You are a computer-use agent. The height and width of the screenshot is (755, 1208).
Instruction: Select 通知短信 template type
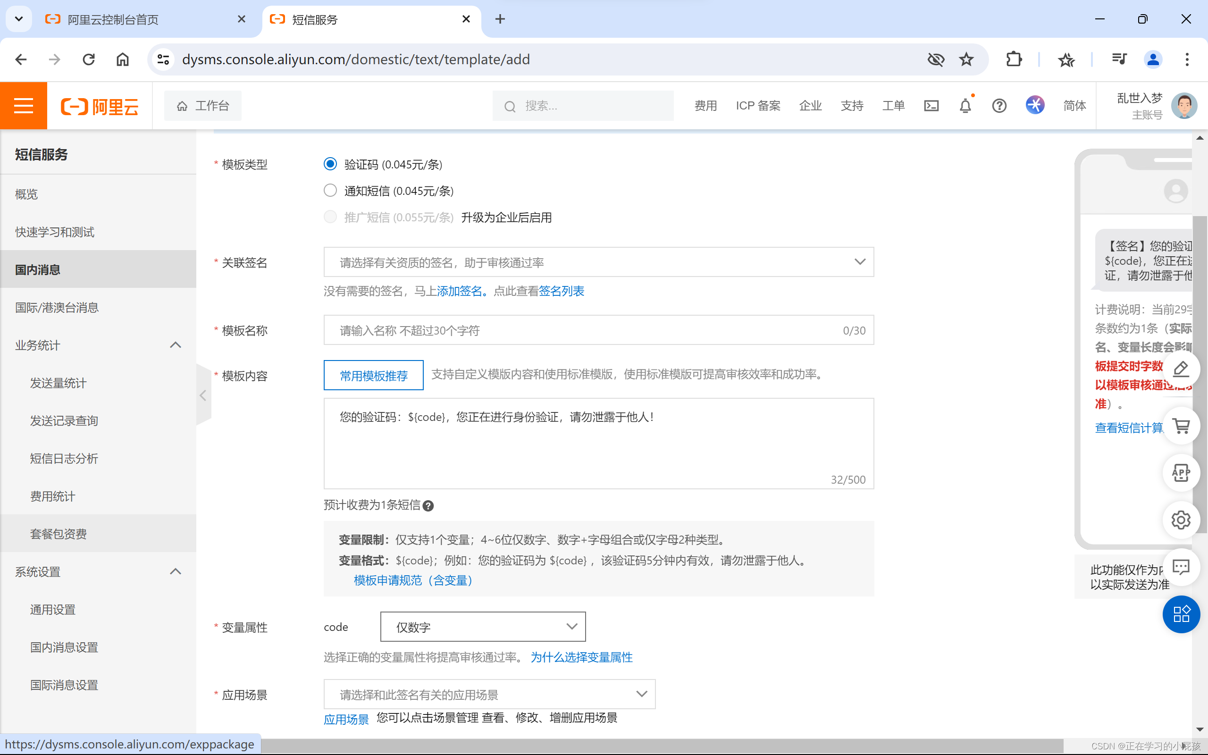[x=330, y=190]
